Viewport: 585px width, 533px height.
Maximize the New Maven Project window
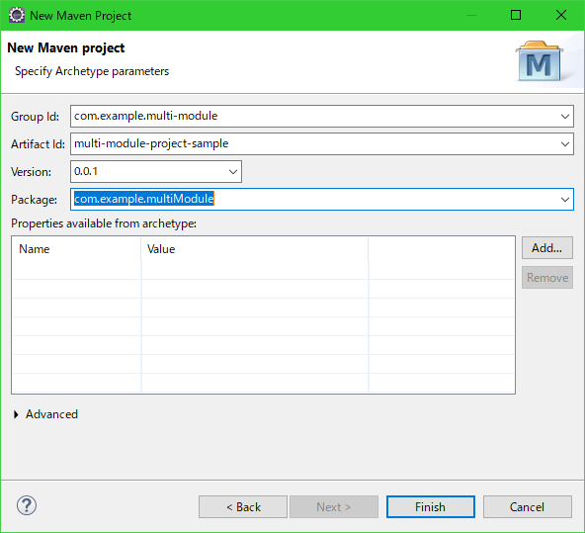pyautogui.click(x=516, y=15)
